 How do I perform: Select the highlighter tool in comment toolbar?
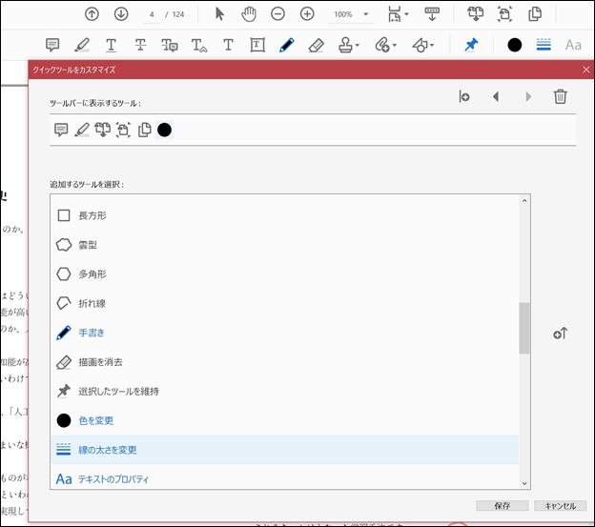[82, 45]
